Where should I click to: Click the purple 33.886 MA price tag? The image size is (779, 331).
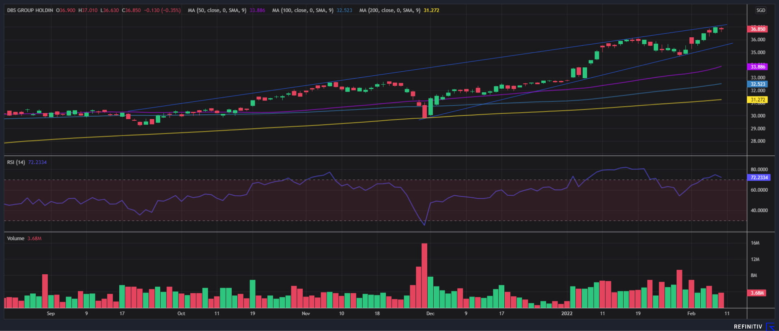coord(757,67)
